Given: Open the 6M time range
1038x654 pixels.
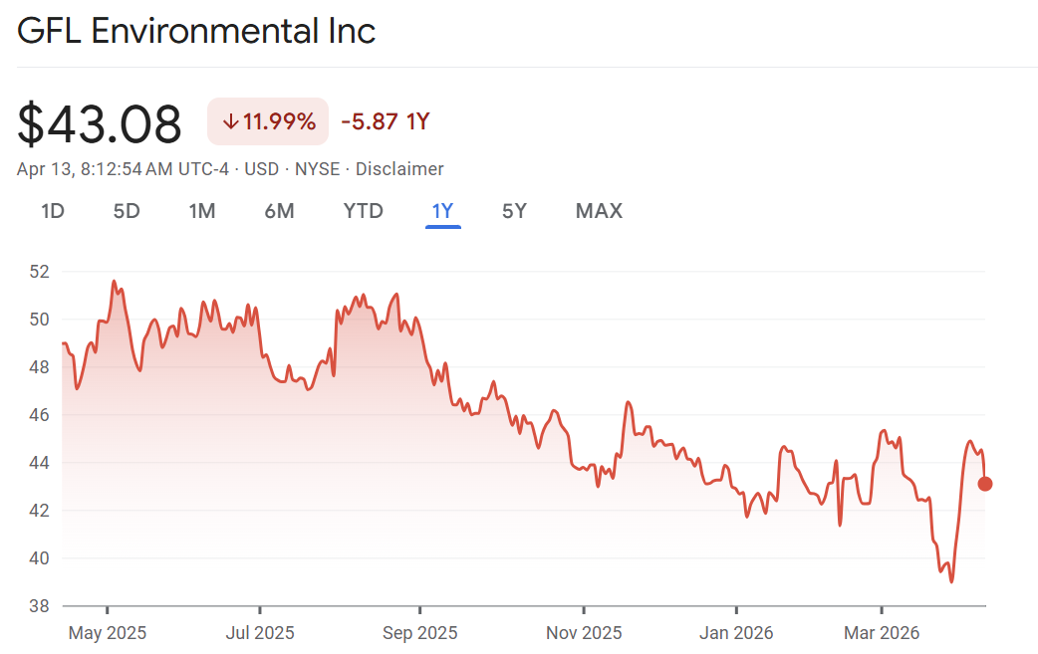Looking at the screenshot, I should point(279,211).
